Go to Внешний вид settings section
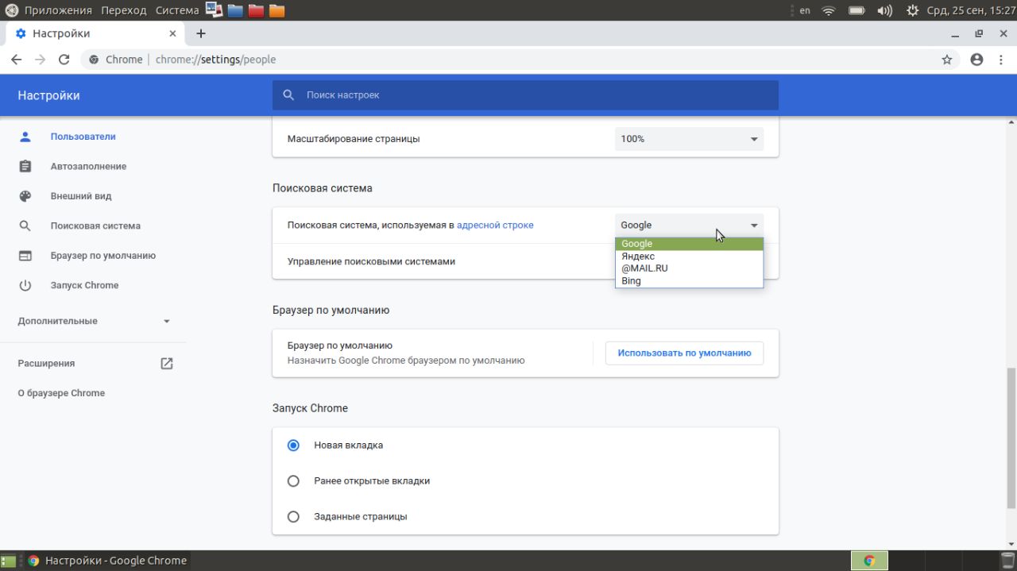Viewport: 1017px width, 571px height. 81,196
